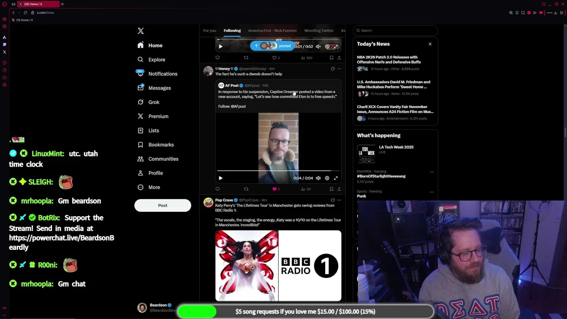Go back in the browser
567x319 pixels.
[x=13, y=12]
